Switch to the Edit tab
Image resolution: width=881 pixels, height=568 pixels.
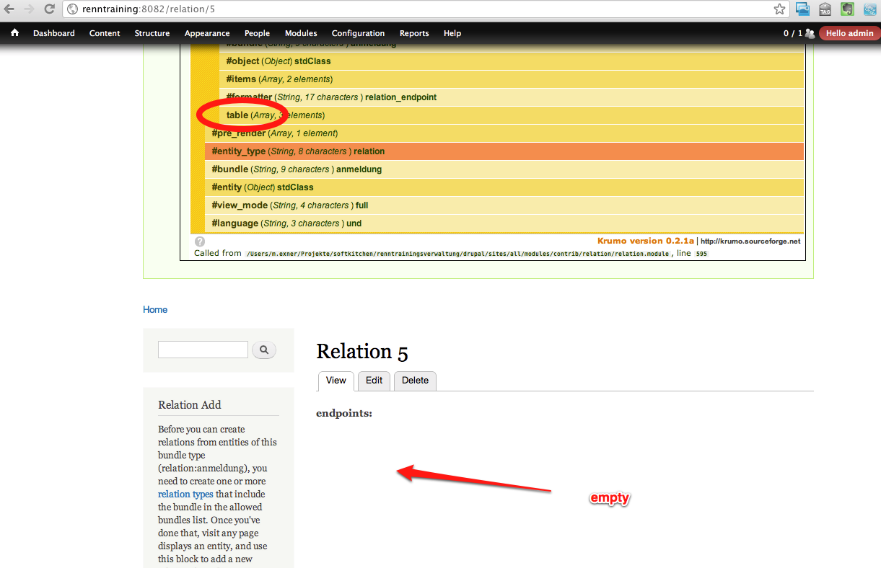coord(374,381)
